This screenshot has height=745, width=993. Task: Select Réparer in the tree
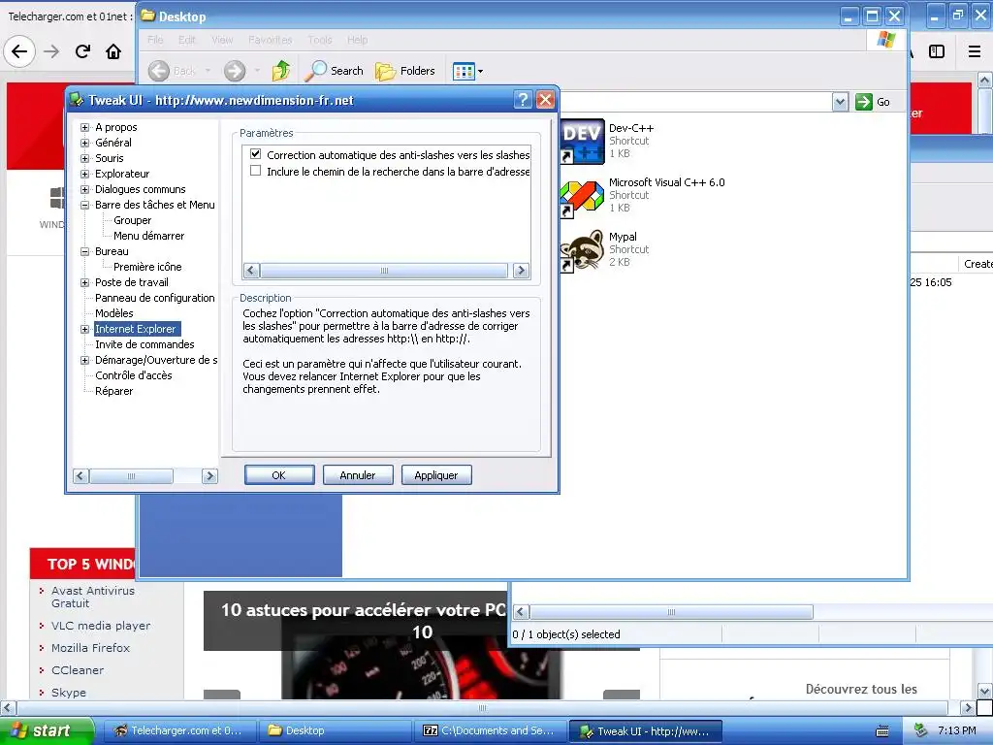click(114, 391)
